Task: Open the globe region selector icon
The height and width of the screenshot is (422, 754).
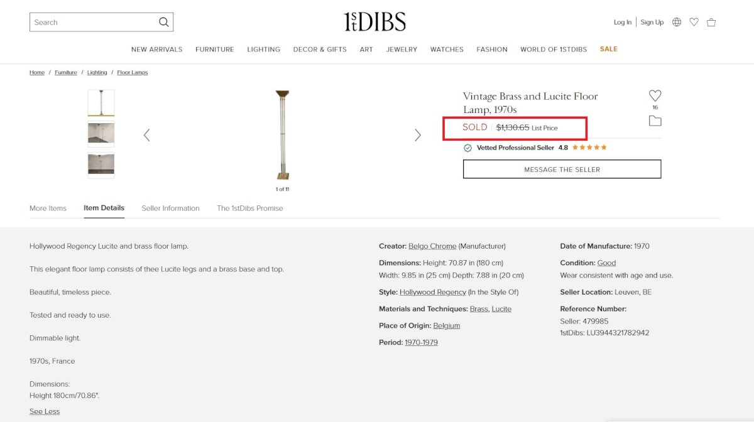Action: [677, 22]
